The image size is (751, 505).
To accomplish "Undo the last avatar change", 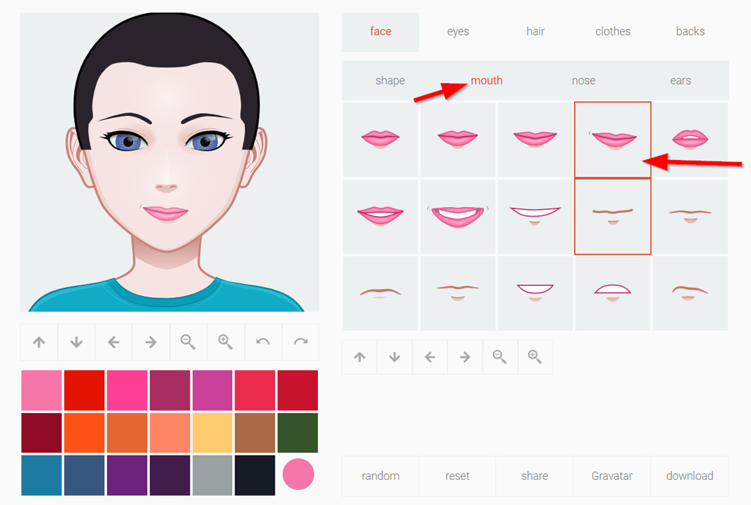I will pos(263,342).
